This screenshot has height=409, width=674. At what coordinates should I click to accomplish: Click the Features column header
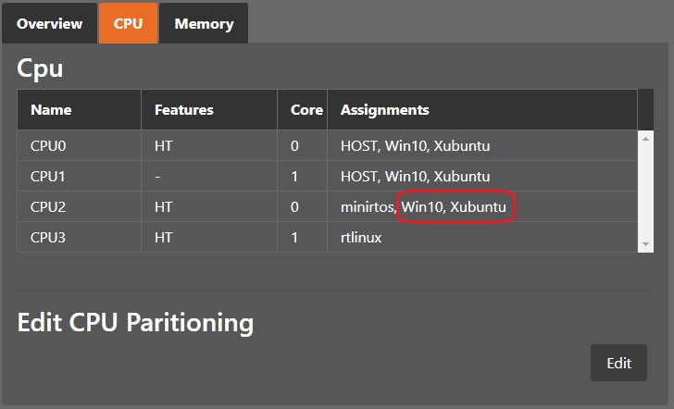pyautogui.click(x=183, y=109)
